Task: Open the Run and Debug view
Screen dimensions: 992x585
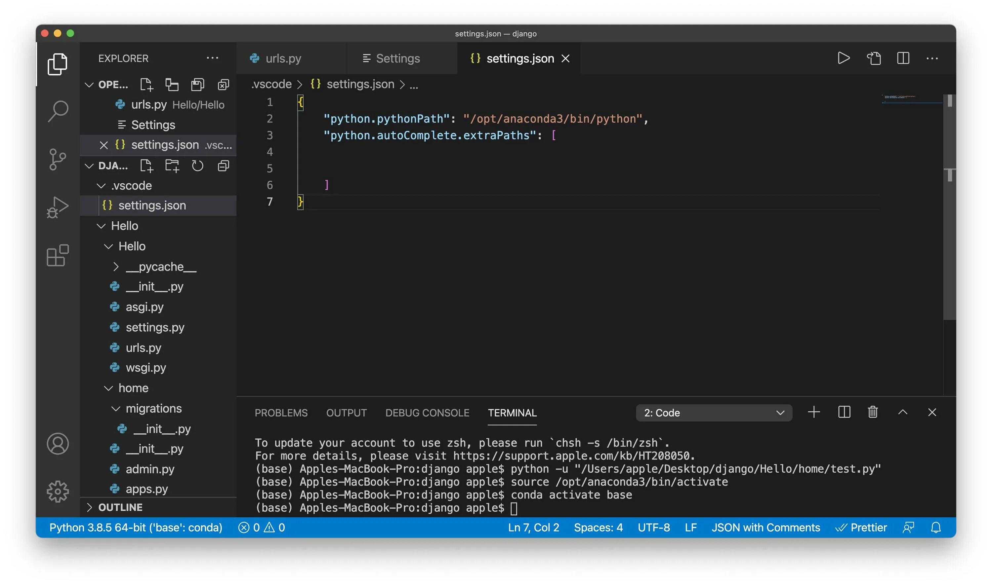Action: [58, 207]
